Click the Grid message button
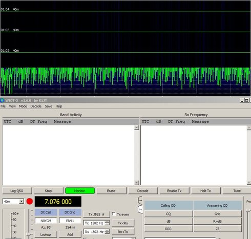This screenshot has height=239, width=251. coord(217,214)
